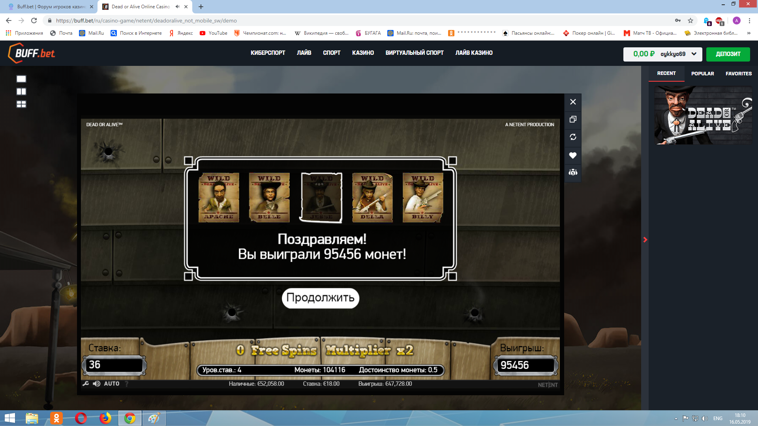Open game settings wrench icon
This screenshot has height=426, width=758.
coord(86,383)
